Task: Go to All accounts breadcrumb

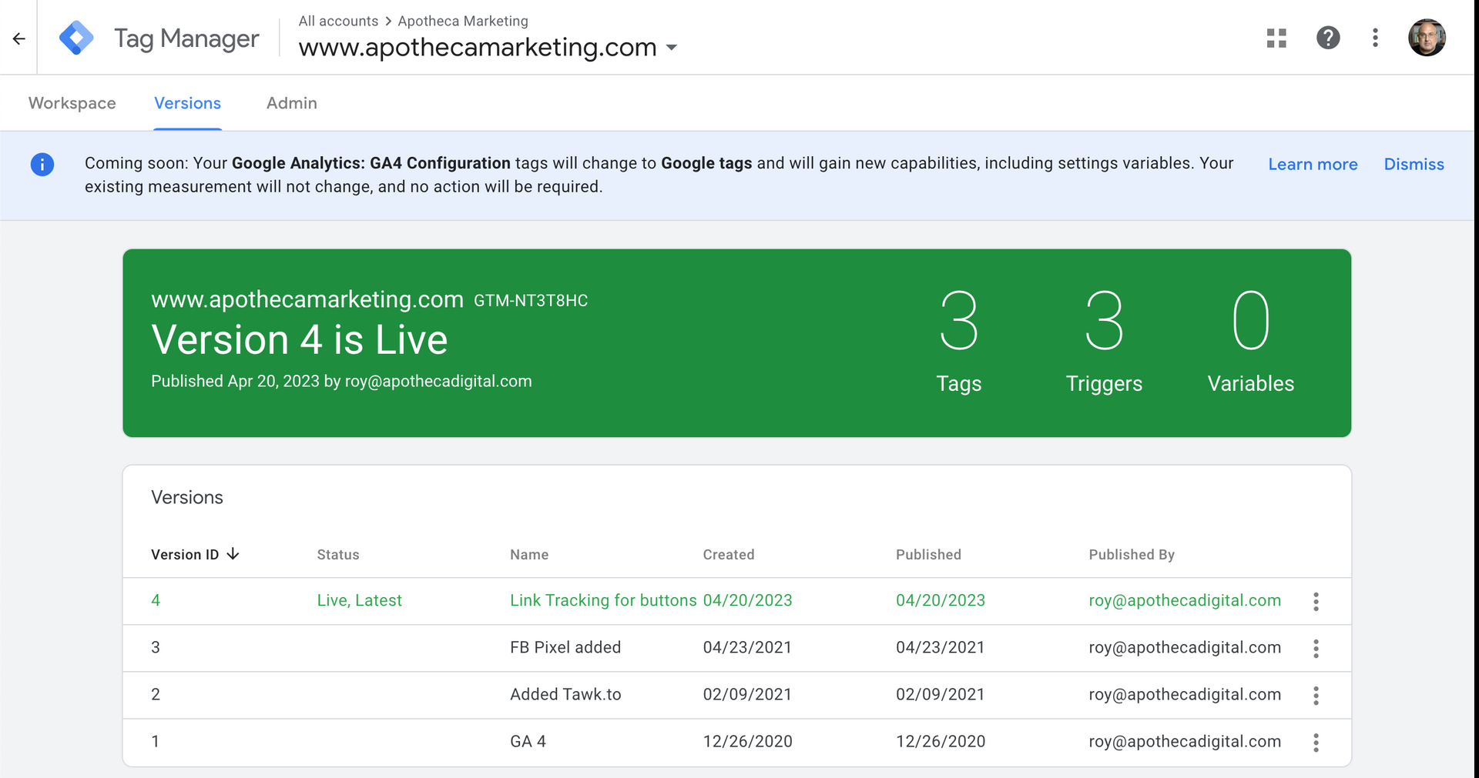Action: pos(338,21)
